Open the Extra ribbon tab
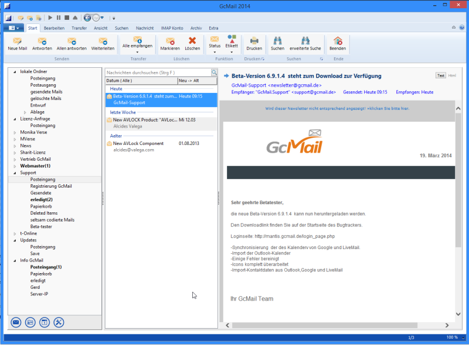Screen dimensions: 469x345 coord(213,28)
